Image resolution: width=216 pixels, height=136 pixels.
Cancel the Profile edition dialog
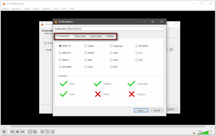pyautogui.click(x=157, y=110)
